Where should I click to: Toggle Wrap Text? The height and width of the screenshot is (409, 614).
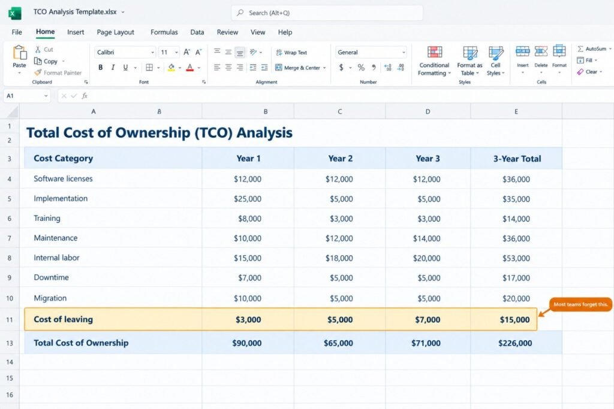291,52
